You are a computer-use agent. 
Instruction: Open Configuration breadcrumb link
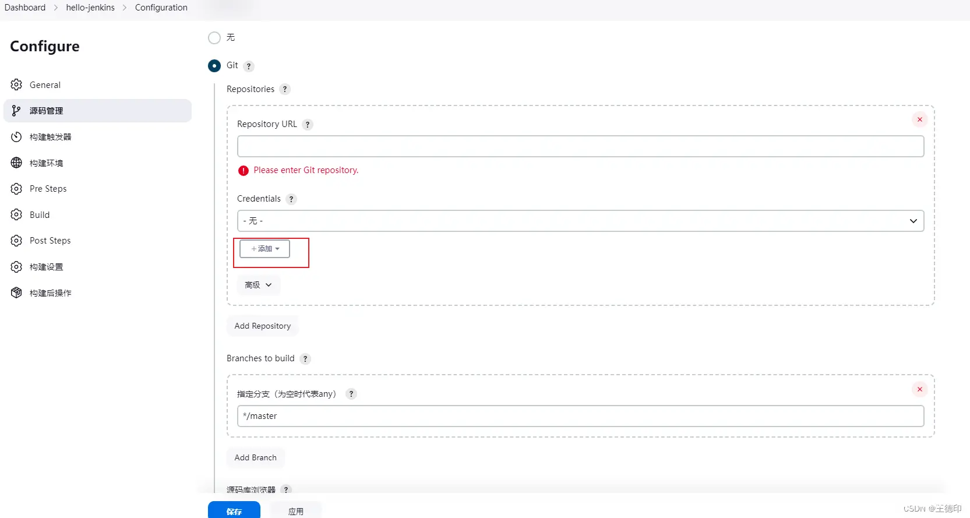point(161,8)
